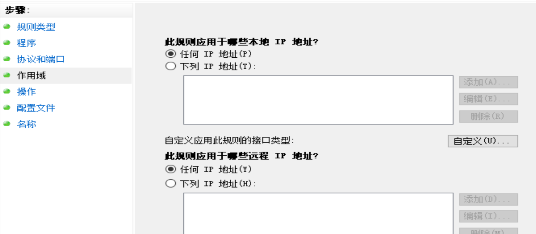
Task: Click 添加(A) for local IP addresses
Action: coord(488,82)
